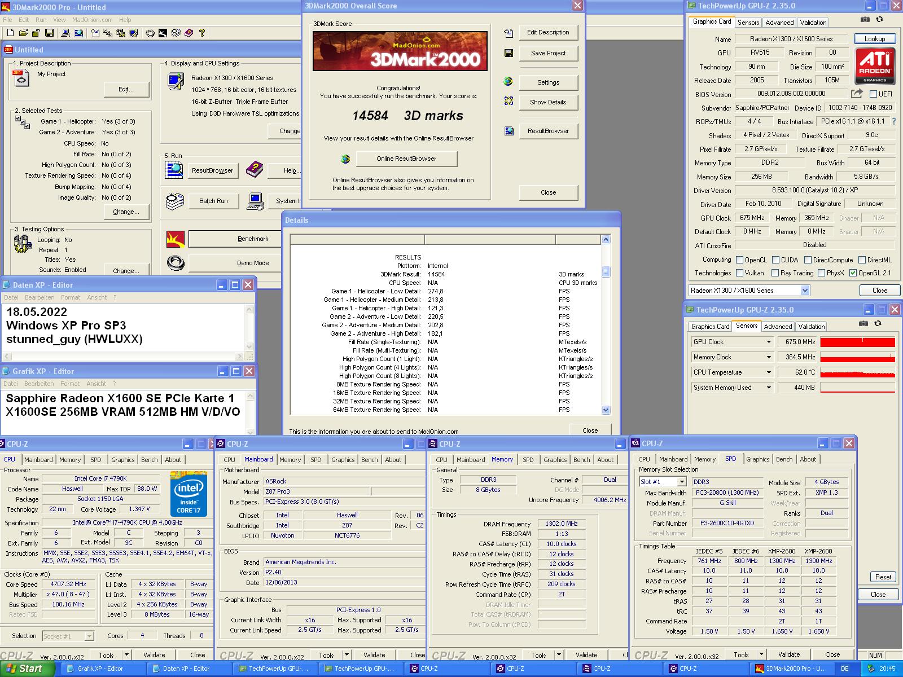Viewport: 903px width, 677px height.
Task: Click the Batch Run button
Action: pyautogui.click(x=213, y=201)
